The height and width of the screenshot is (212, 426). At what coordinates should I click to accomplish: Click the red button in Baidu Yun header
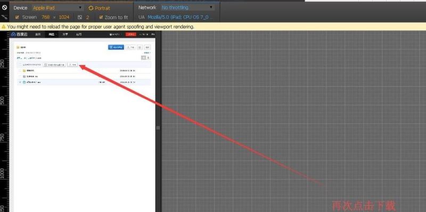coord(130,35)
